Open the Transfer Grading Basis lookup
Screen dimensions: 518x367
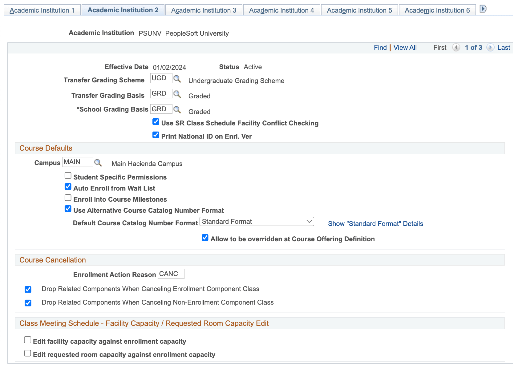coord(177,94)
